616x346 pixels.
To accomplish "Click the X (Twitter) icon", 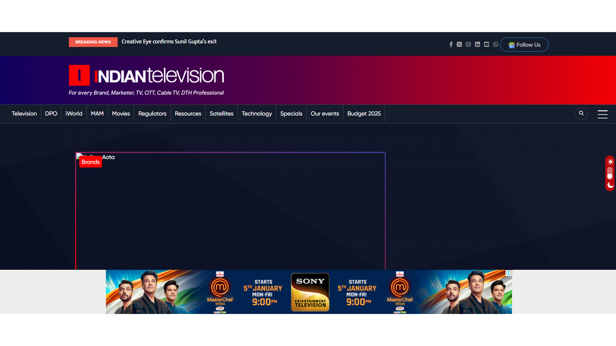I will (459, 45).
